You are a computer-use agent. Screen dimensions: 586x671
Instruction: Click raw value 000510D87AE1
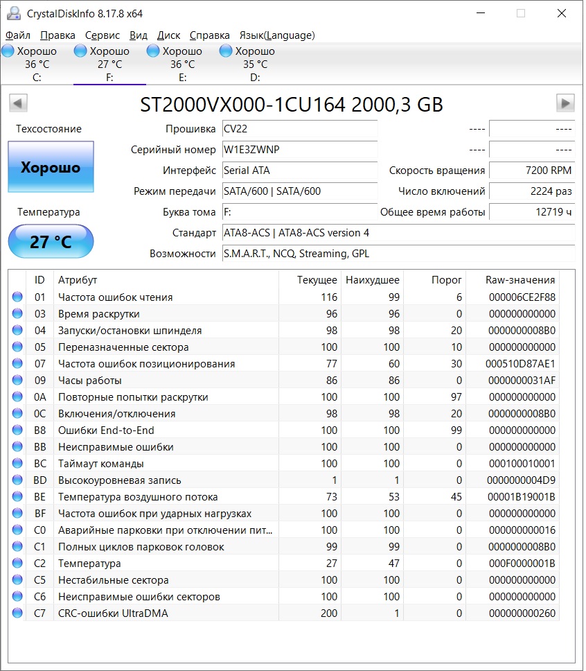[520, 364]
